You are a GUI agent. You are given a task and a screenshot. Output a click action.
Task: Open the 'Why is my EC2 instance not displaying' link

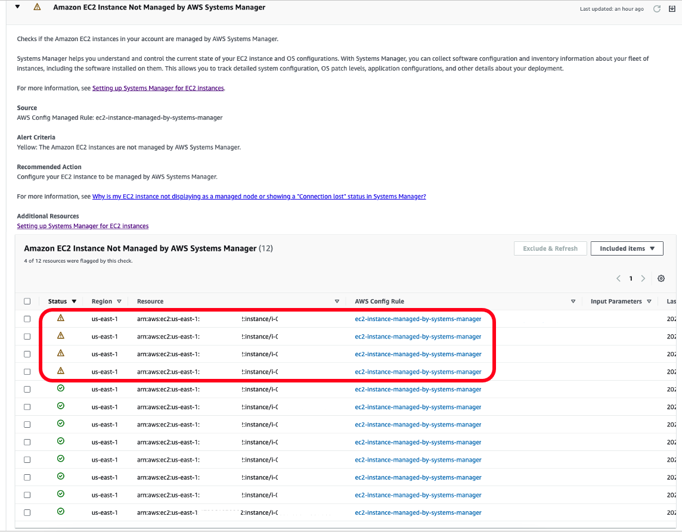[259, 197]
